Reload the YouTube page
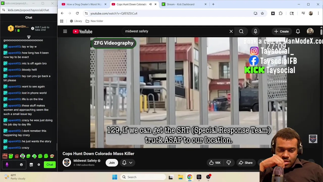This screenshot has width=323, height=182. [x=77, y=13]
